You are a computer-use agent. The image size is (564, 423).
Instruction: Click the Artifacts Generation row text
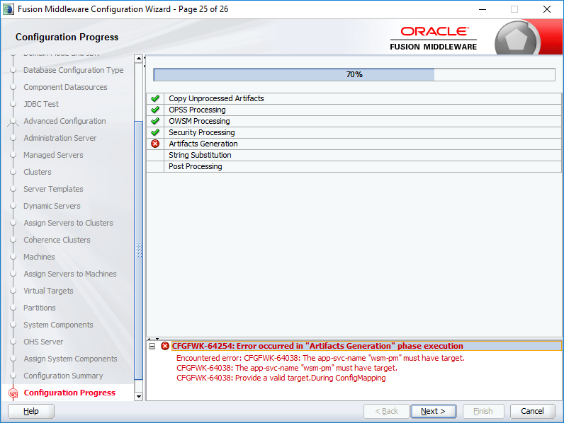(x=203, y=144)
